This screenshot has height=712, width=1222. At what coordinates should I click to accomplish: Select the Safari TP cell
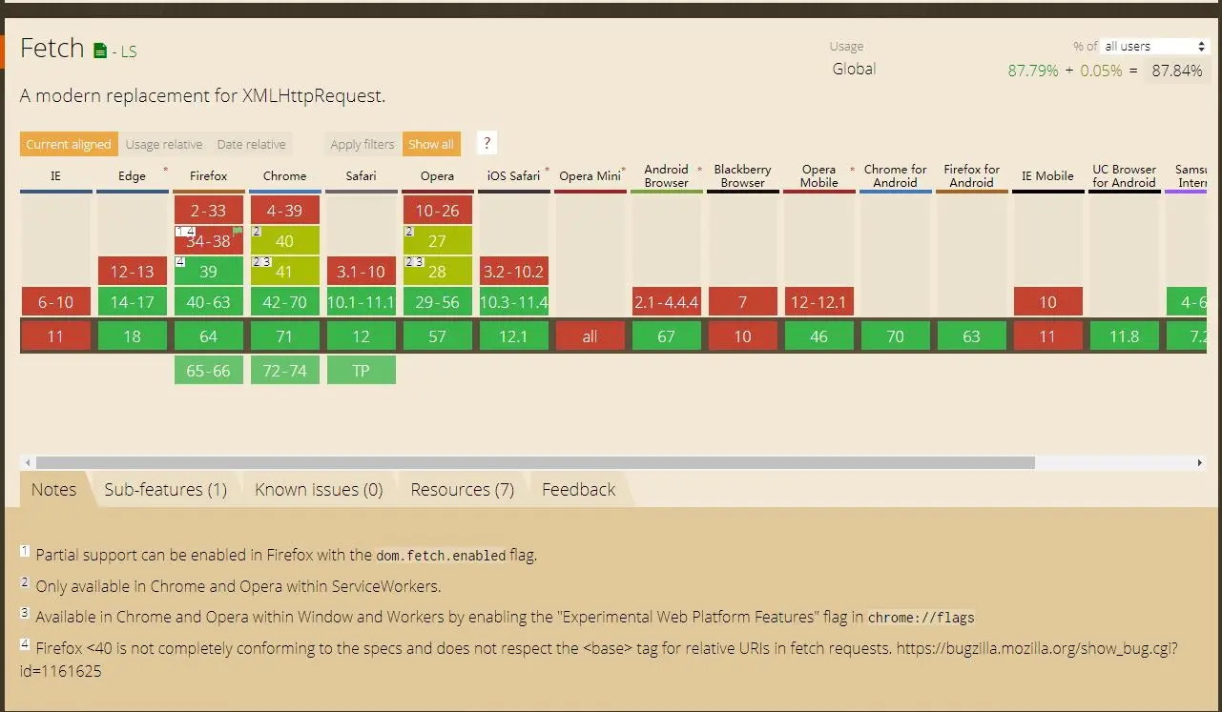[361, 371]
